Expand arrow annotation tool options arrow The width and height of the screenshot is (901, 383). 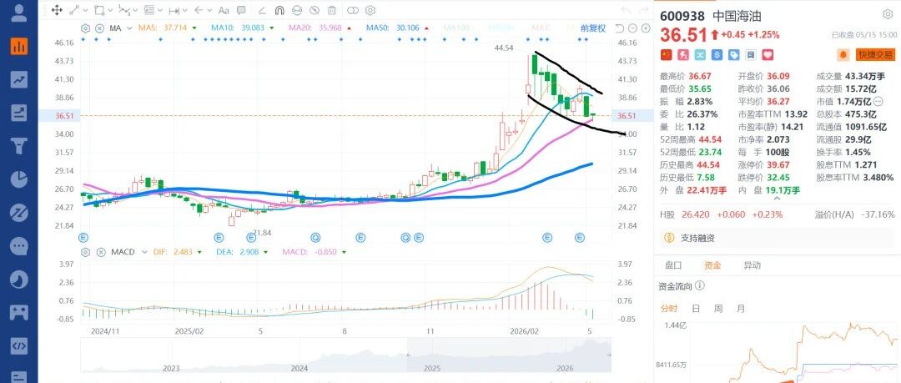click(210, 10)
